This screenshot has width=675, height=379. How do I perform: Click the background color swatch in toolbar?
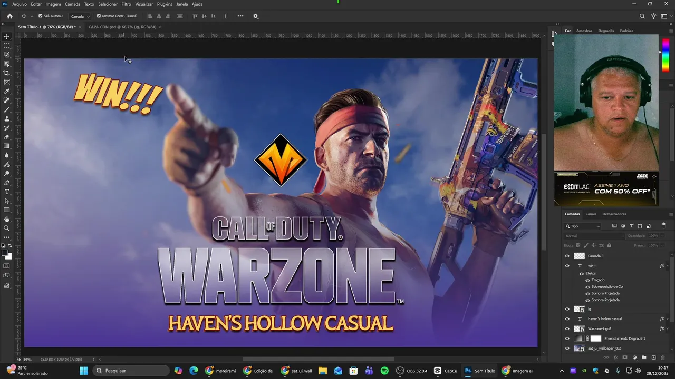click(9, 257)
